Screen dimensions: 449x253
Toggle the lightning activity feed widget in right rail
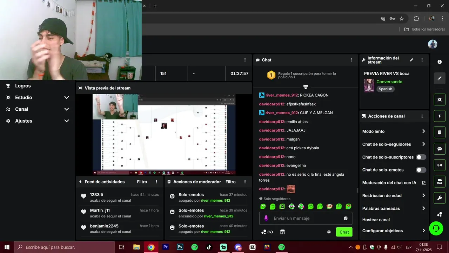[x=440, y=116]
